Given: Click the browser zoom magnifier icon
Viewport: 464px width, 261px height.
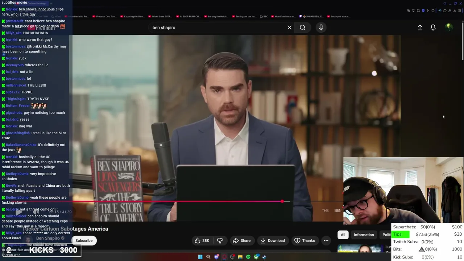Looking at the screenshot, I should (x=409, y=11).
